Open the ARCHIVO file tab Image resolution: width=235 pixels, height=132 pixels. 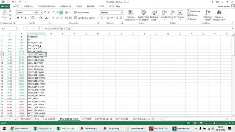click(x=5, y=7)
